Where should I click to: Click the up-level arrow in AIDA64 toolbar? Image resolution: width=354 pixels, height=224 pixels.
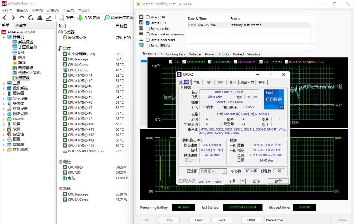pyautogui.click(x=22, y=18)
